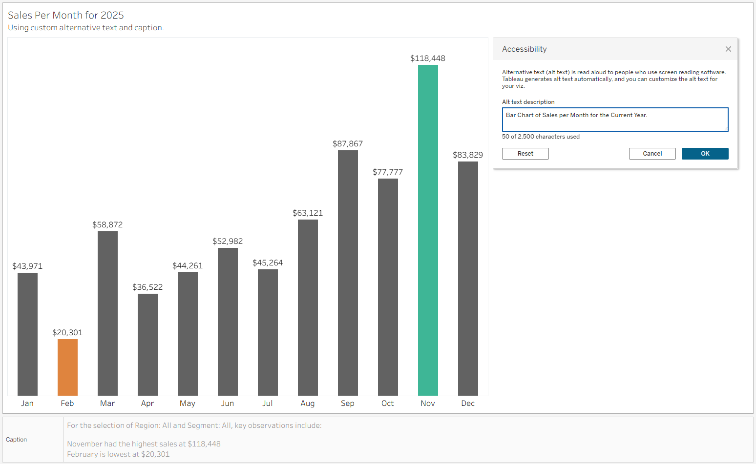Click the OK button
The image size is (756, 464).
click(705, 154)
